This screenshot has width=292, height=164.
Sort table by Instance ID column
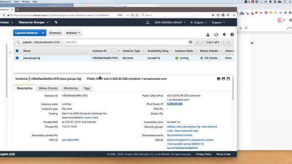click(x=99, y=51)
